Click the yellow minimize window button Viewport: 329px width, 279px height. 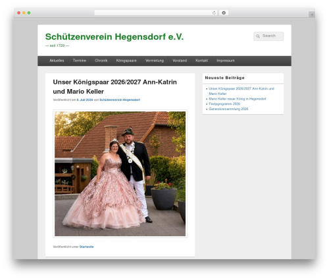click(24, 13)
